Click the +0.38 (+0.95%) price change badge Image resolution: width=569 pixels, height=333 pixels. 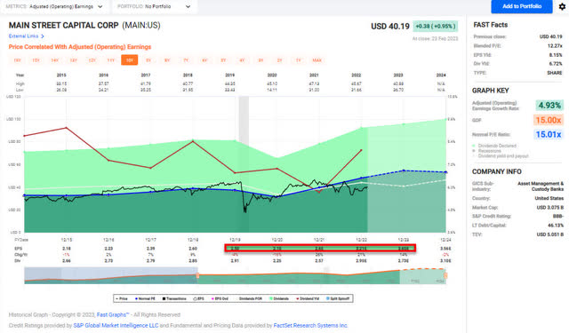click(435, 26)
